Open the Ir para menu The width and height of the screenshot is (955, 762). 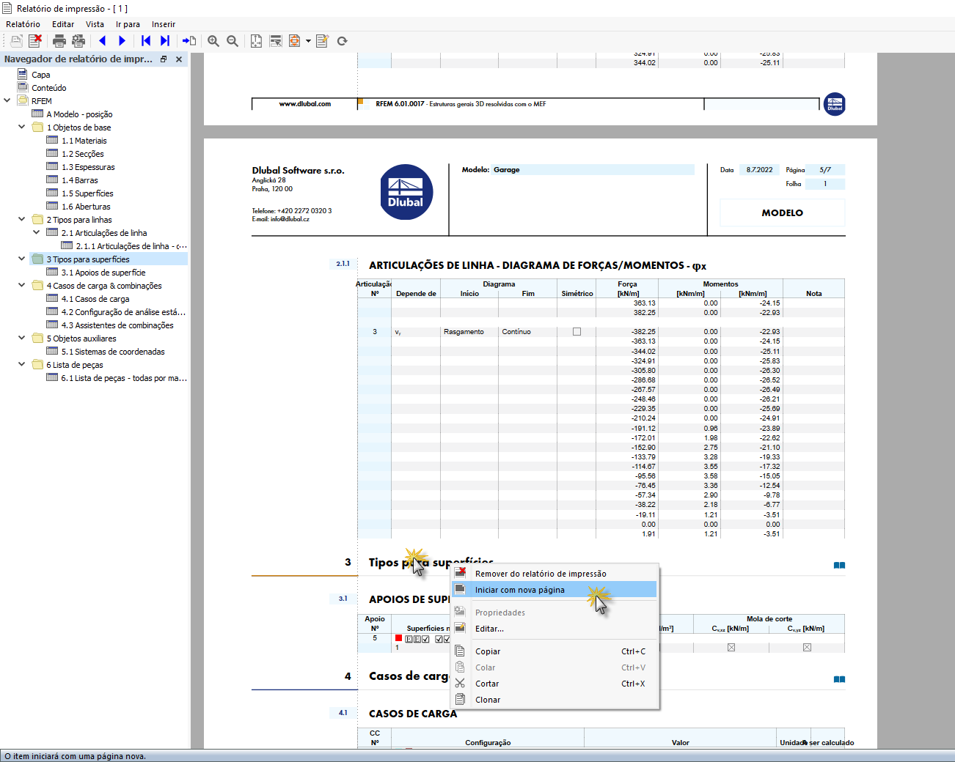[128, 24]
